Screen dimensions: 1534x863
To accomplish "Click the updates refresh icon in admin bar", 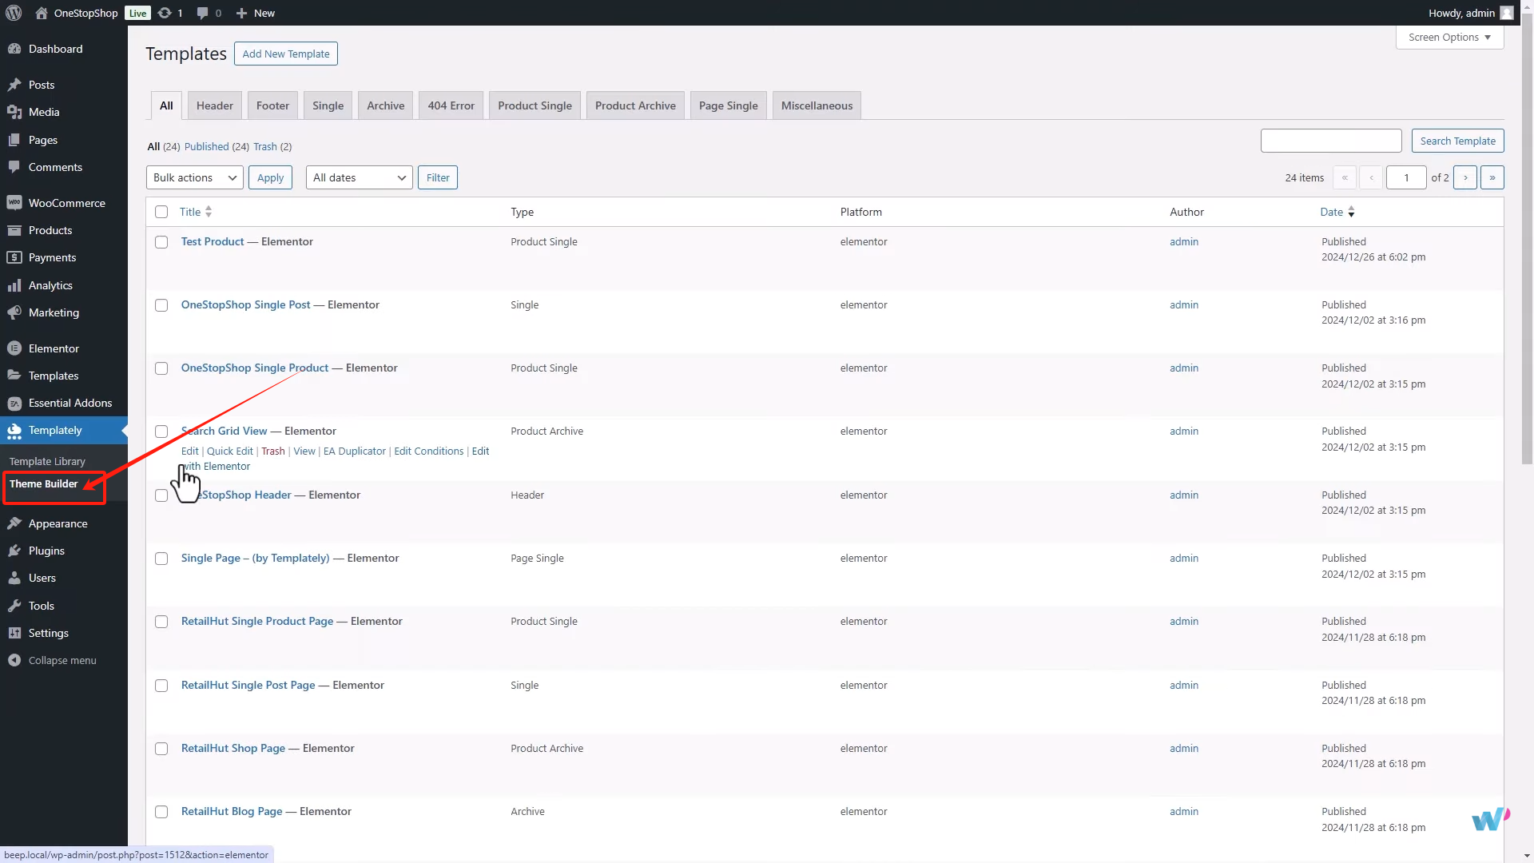I will (164, 13).
